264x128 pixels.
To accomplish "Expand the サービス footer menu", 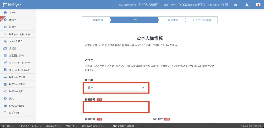I will point(8,126).
